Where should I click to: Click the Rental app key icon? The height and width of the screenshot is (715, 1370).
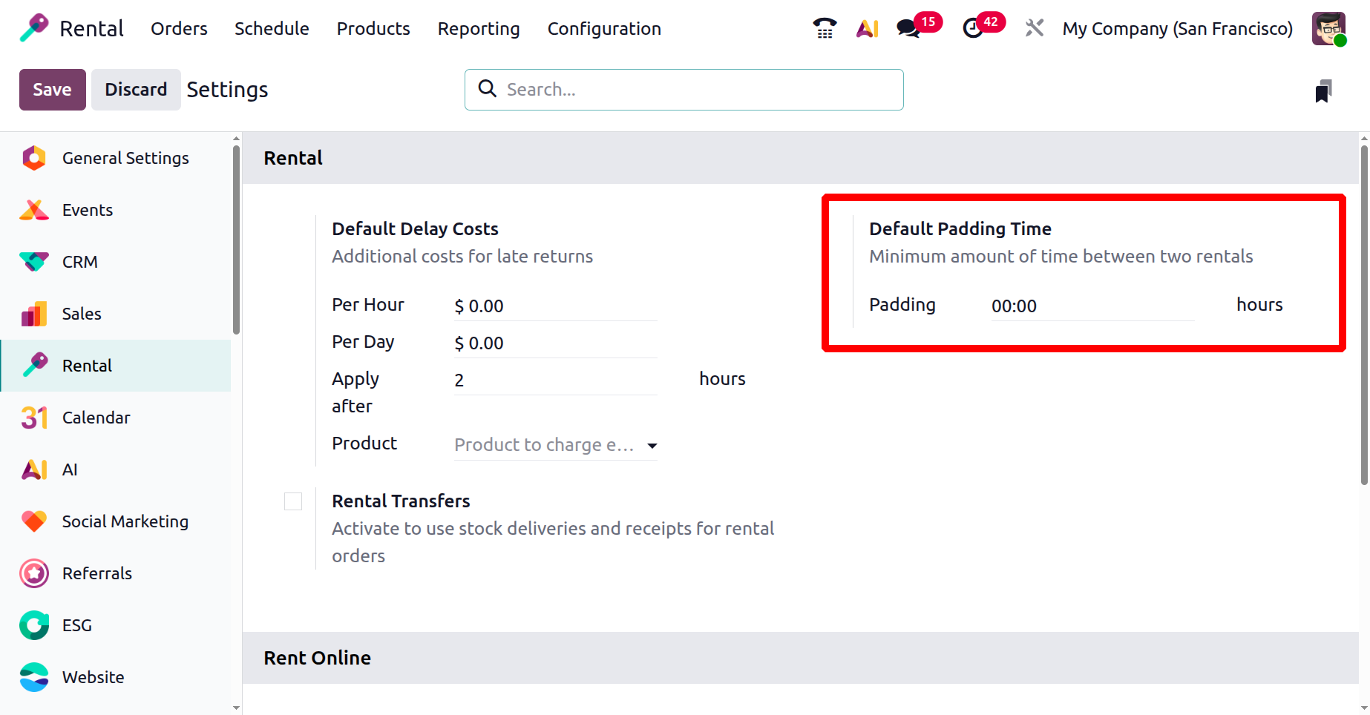(x=33, y=28)
